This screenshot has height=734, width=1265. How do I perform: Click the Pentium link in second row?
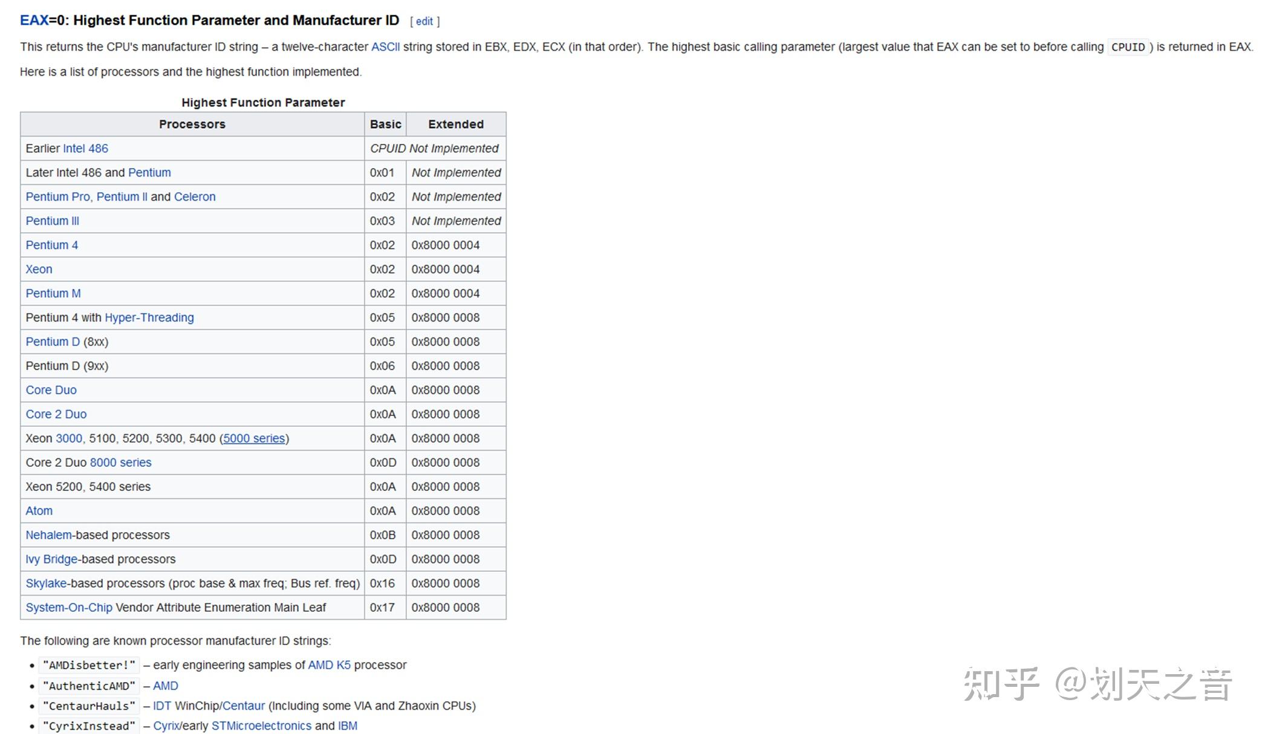click(x=149, y=173)
